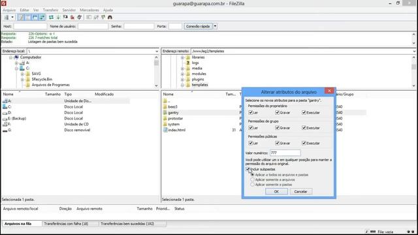The image size is (418, 235).
Task: Open the Arquivo menu
Action: coord(9,10)
